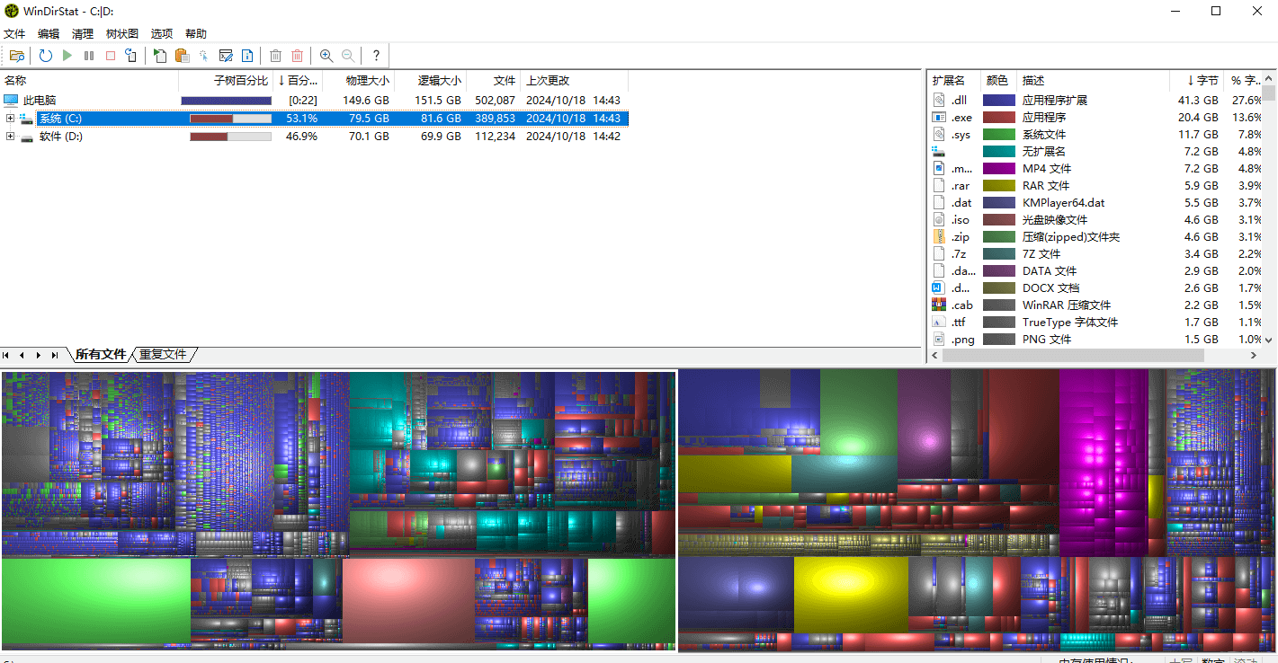The height and width of the screenshot is (663, 1278).
Task: Click the Delete to recycle bin icon
Action: pyautogui.click(x=275, y=55)
